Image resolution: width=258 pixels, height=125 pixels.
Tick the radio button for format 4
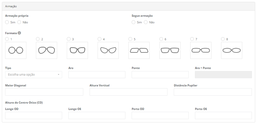(99, 39)
